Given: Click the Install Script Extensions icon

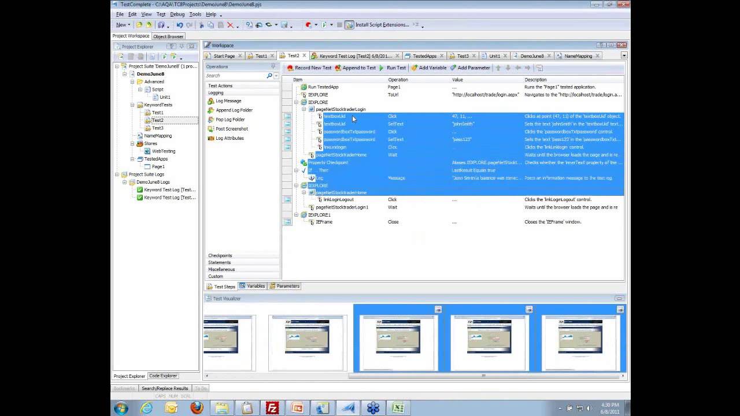Looking at the screenshot, I should (349, 25).
